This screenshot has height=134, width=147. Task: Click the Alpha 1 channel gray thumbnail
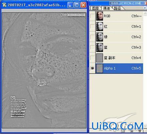click(x=100, y=68)
